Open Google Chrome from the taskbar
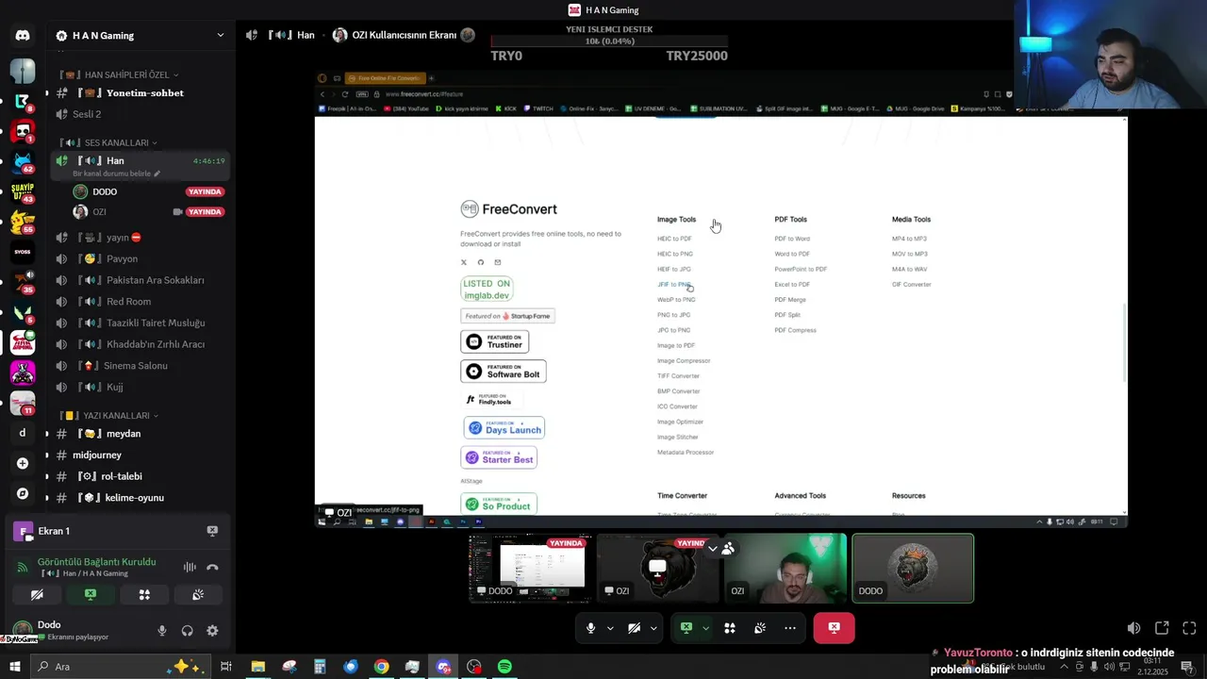This screenshot has width=1207, height=679. (381, 667)
